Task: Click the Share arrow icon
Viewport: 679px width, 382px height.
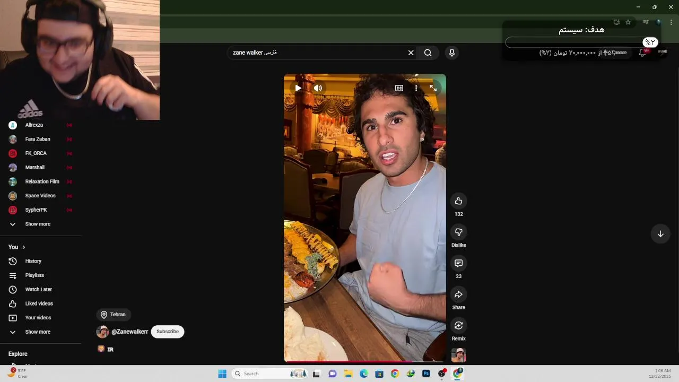Action: click(458, 294)
